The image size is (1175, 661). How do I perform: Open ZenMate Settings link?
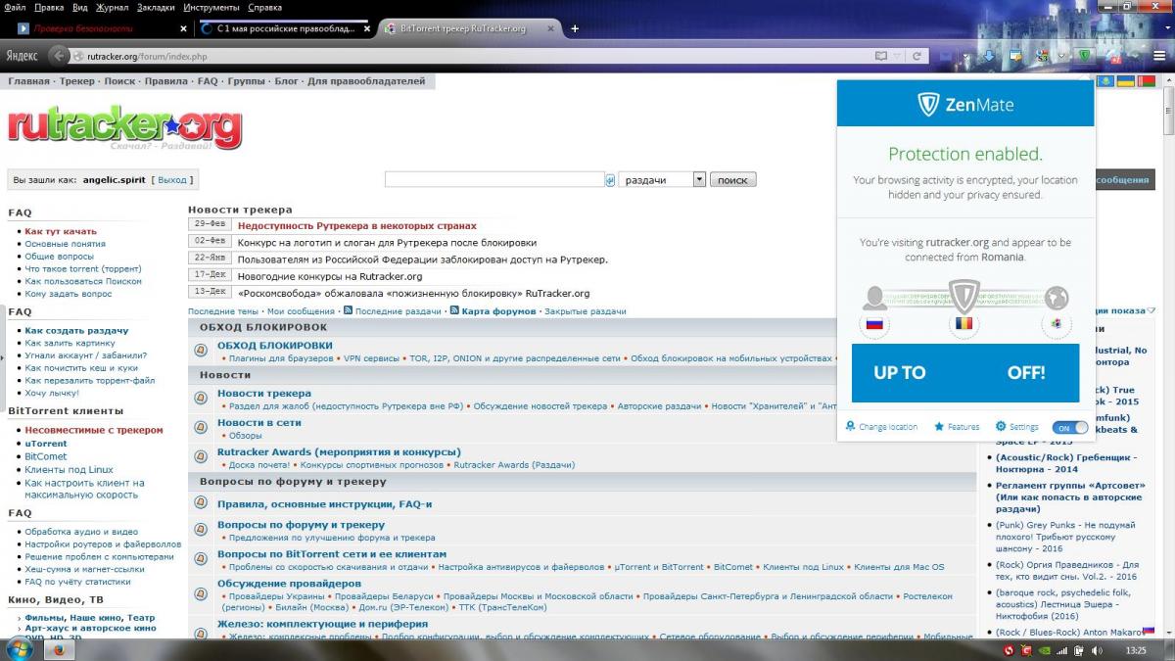[1017, 427]
